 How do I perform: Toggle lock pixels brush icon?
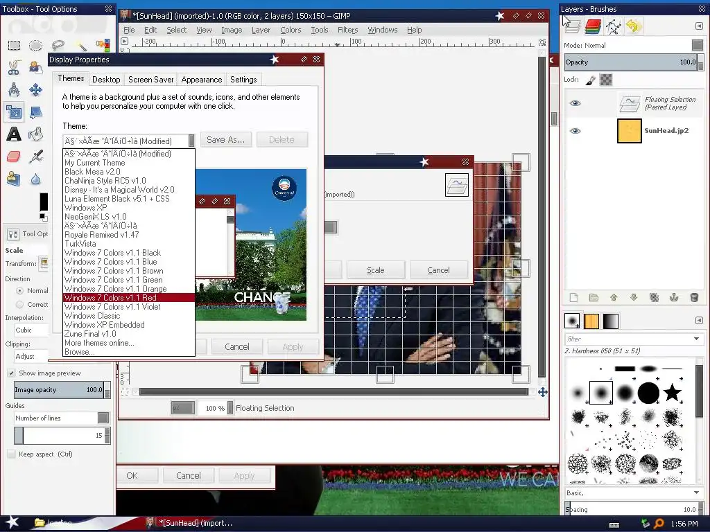(x=591, y=80)
